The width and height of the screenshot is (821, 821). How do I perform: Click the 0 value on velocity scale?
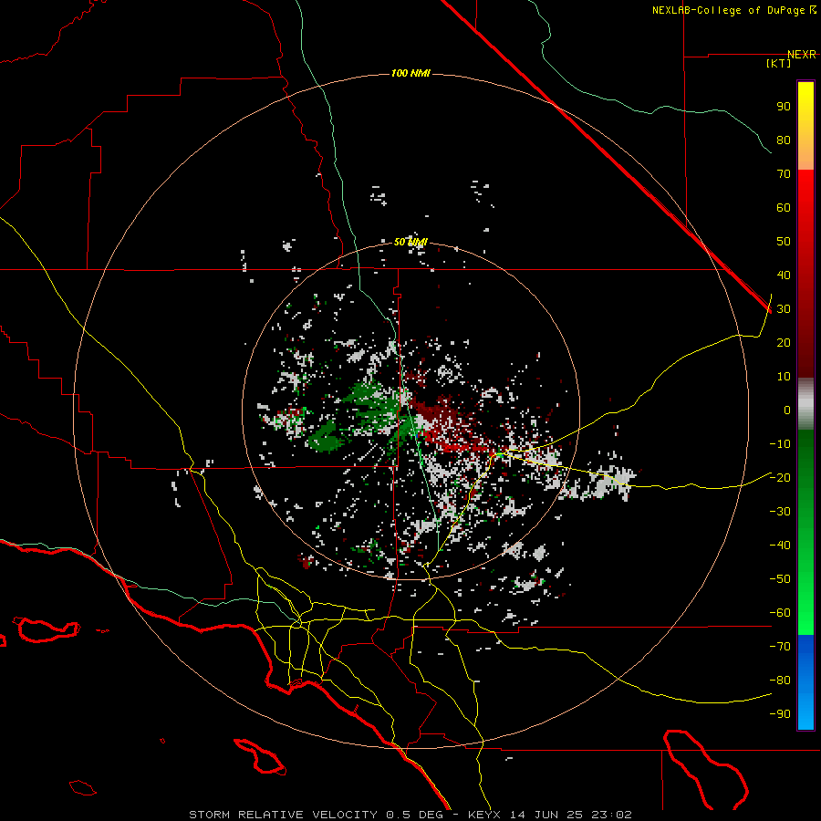[x=787, y=410]
